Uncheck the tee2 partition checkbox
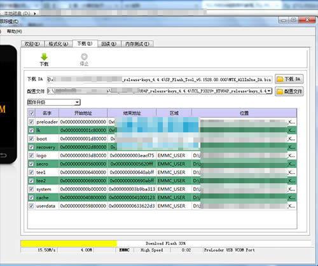Image resolution: width=318 pixels, height=266 pixels. pos(31,181)
